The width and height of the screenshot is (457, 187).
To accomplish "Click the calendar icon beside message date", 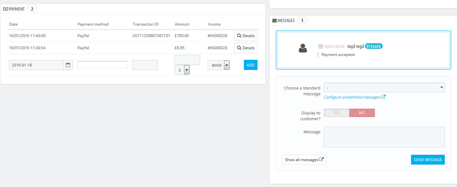I will coord(321,46).
